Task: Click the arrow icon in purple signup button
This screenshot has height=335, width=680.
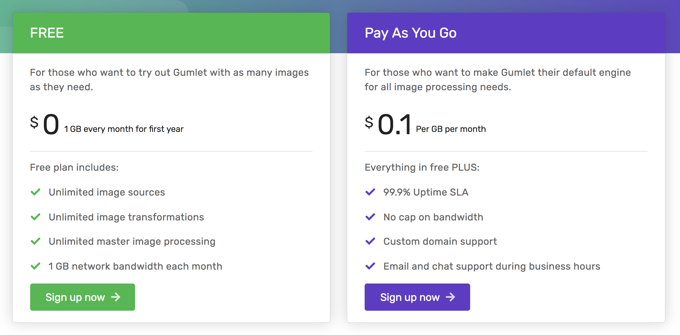Action: [x=450, y=297]
